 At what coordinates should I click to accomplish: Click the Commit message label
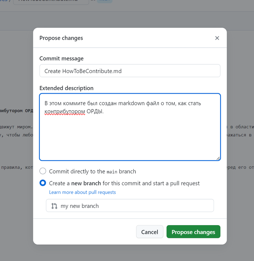pyautogui.click(x=62, y=59)
